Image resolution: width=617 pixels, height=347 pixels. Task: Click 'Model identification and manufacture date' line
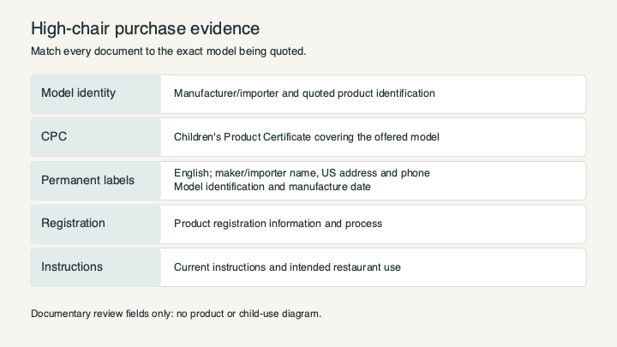[273, 187]
